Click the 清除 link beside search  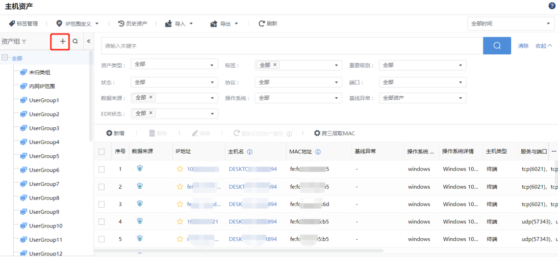(x=523, y=46)
